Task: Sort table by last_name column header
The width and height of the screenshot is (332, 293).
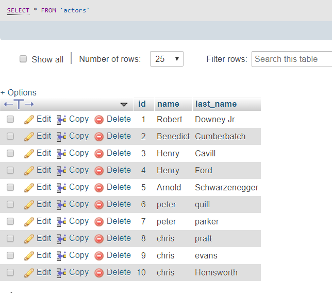Action: coord(216,104)
